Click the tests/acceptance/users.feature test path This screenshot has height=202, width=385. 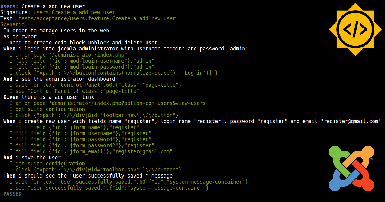pyautogui.click(x=97, y=18)
